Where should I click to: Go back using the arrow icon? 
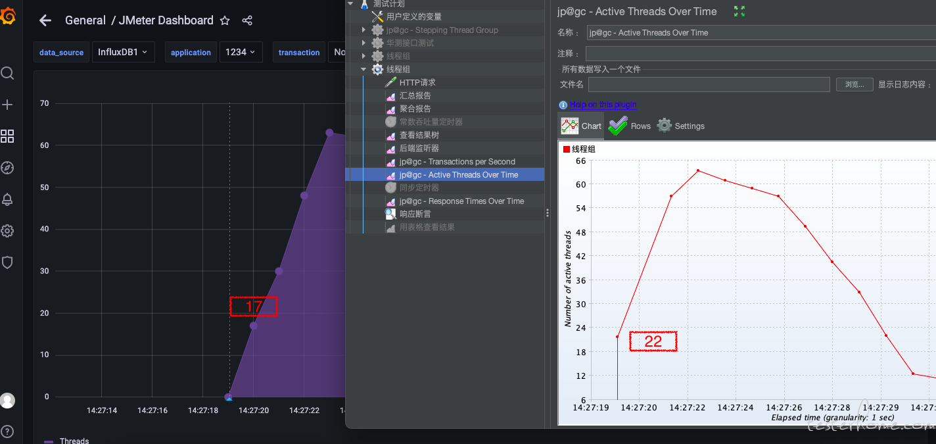pos(45,20)
